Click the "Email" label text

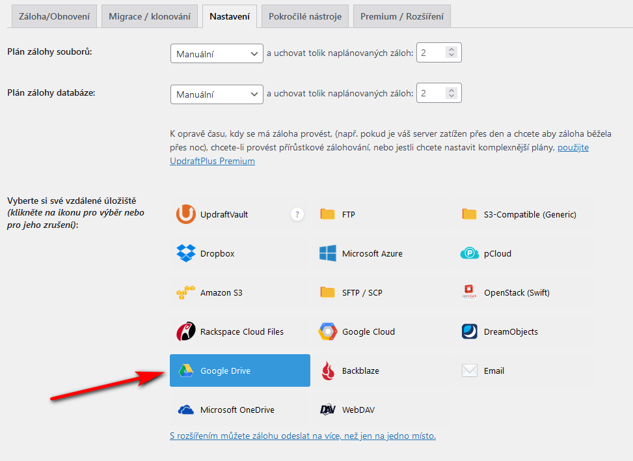(x=494, y=370)
